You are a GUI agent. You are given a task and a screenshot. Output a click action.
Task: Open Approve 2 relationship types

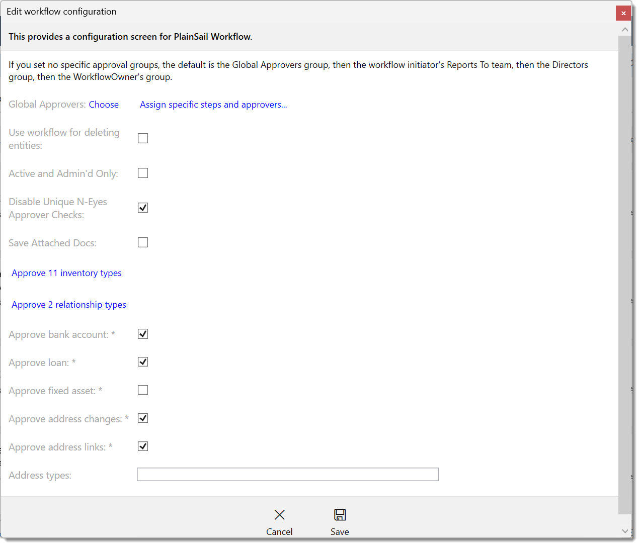click(x=68, y=304)
